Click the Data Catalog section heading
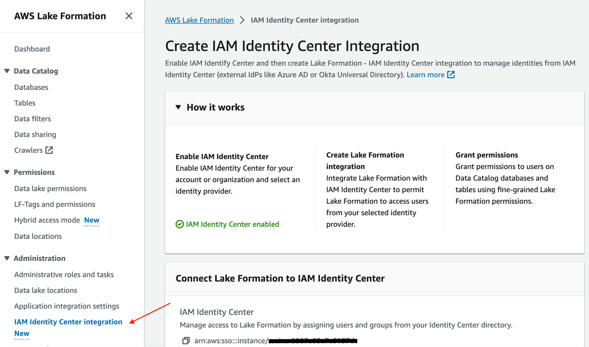Viewport: 589px width, 347px height. pos(36,71)
